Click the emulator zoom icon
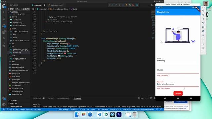 pos(203,35)
